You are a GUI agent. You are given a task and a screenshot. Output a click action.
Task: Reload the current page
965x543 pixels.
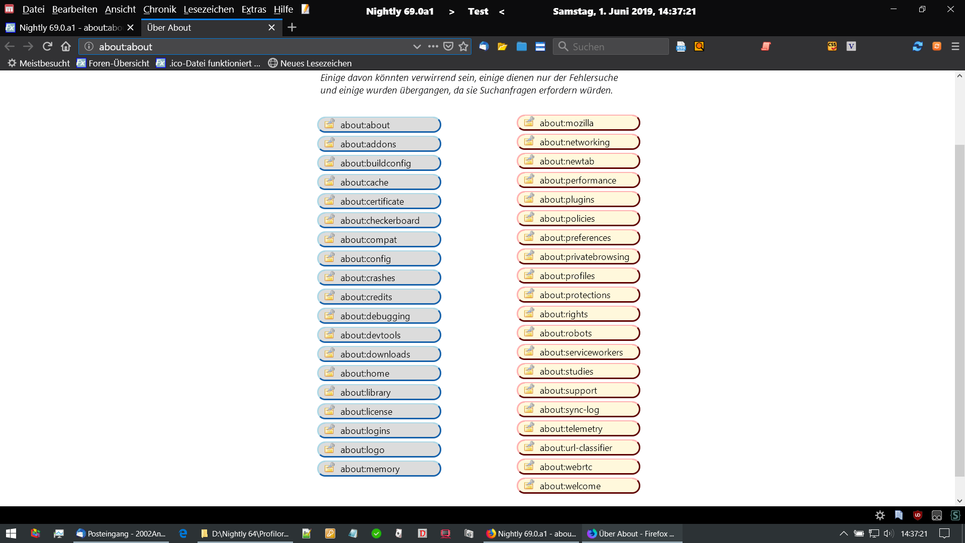[47, 46]
